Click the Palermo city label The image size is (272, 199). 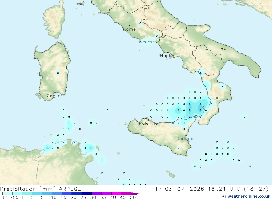pyautogui.click(x=148, y=123)
